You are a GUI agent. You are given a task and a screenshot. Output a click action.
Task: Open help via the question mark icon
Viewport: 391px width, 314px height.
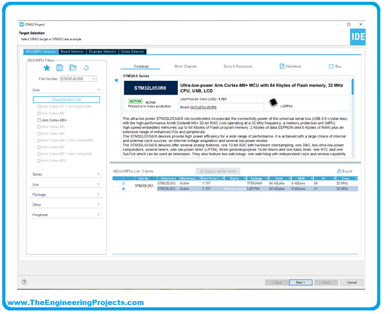point(24,282)
